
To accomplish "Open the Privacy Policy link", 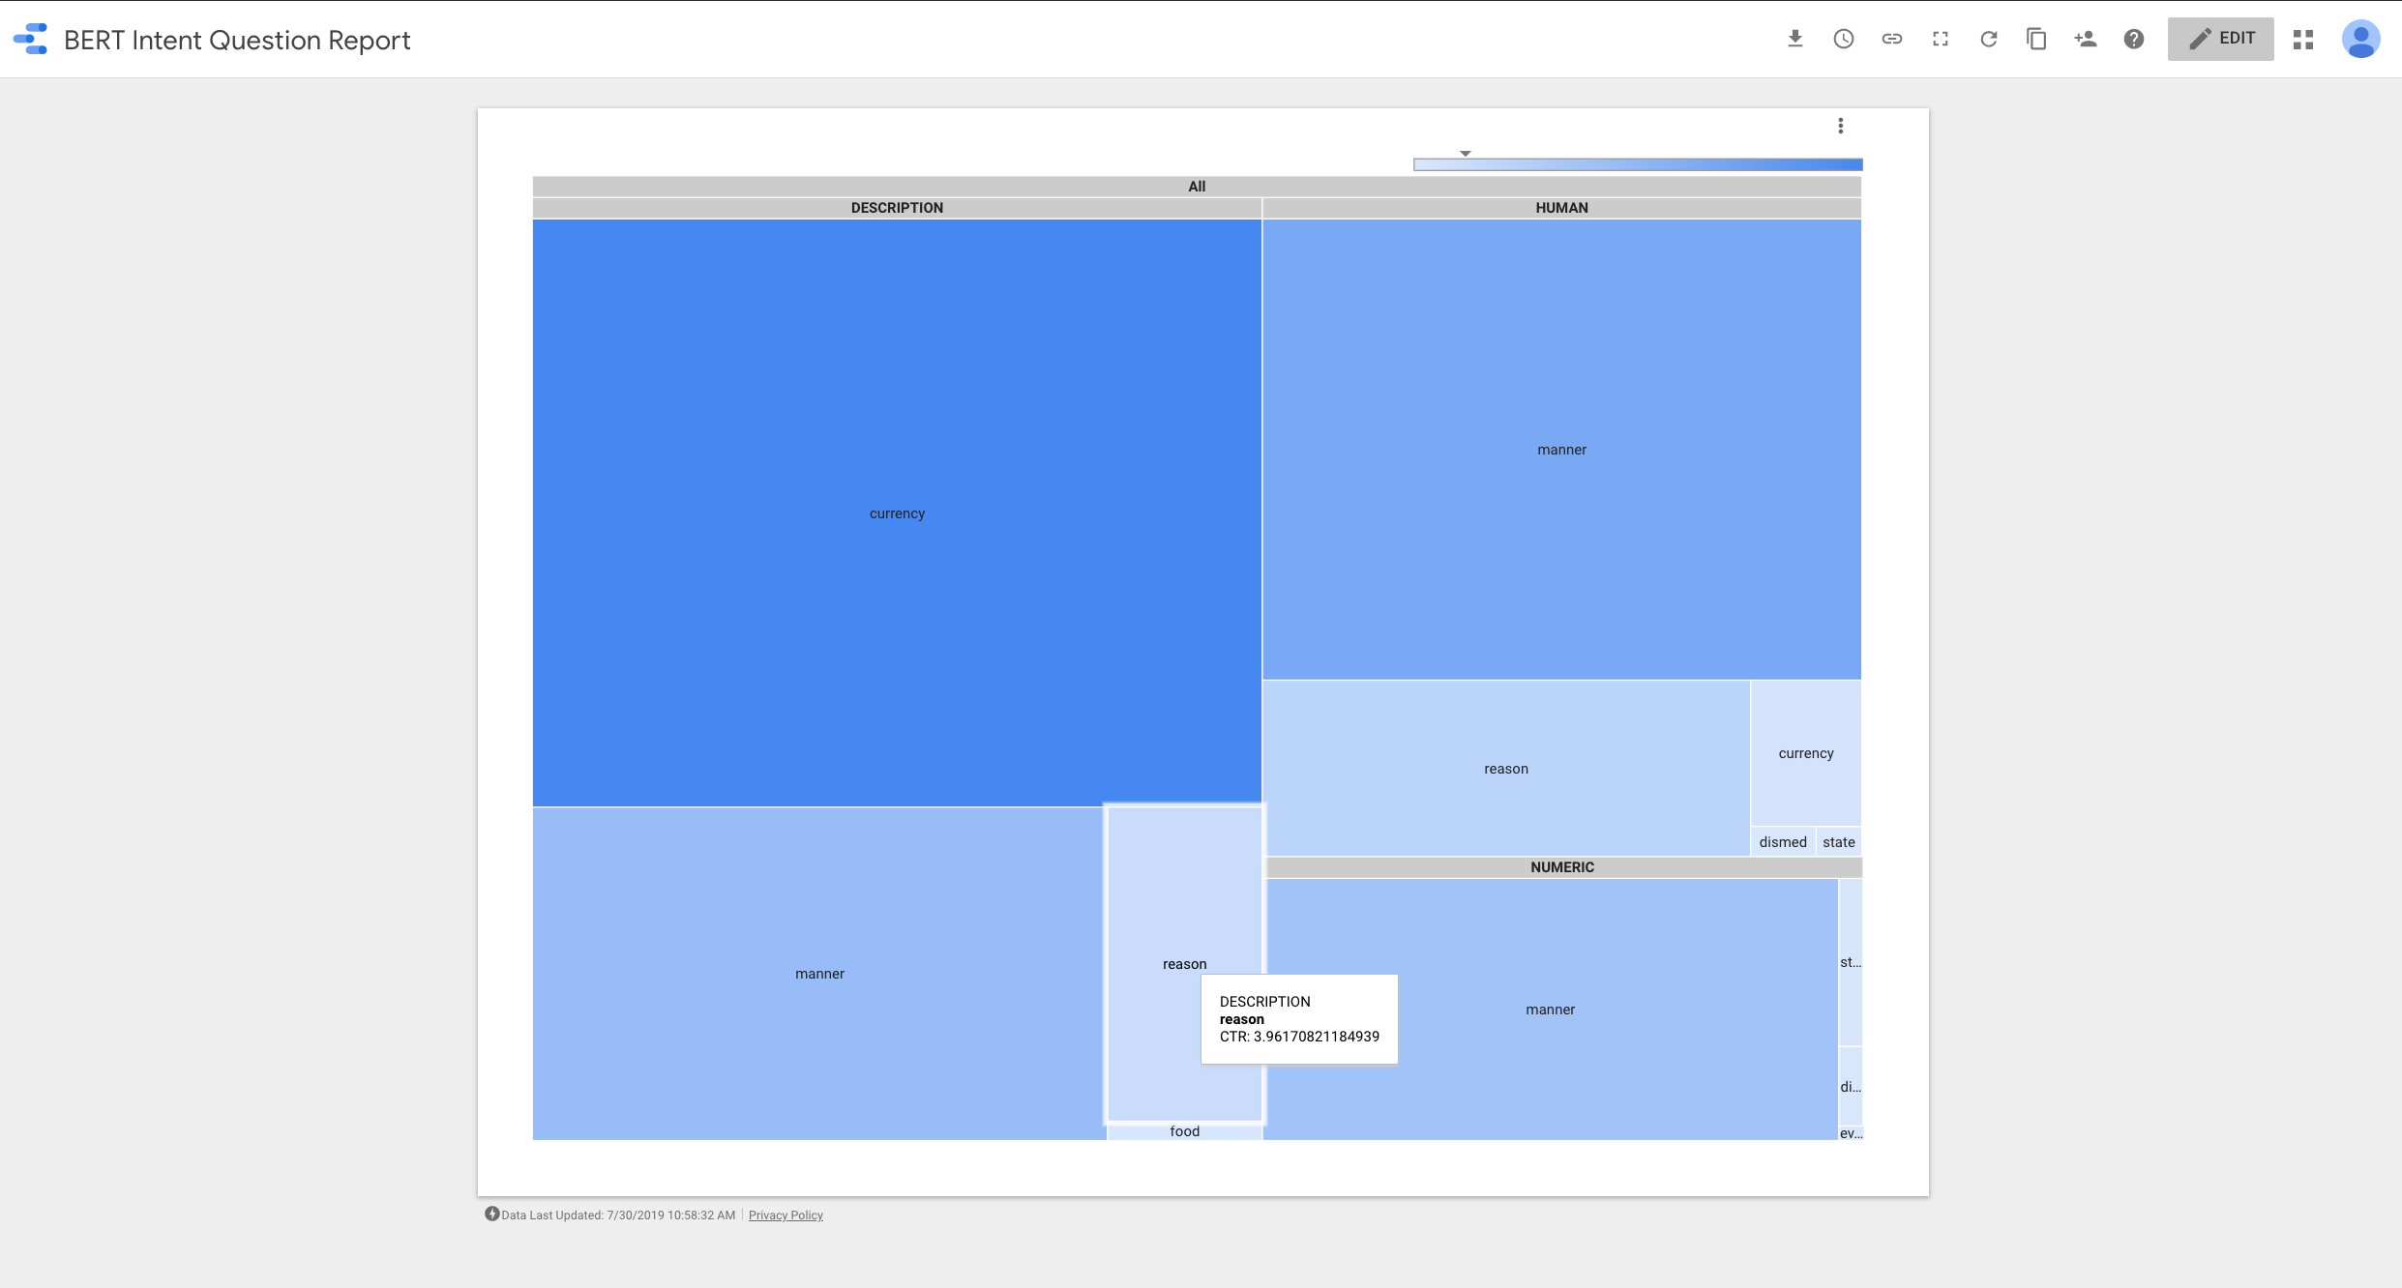I will pos(785,1215).
